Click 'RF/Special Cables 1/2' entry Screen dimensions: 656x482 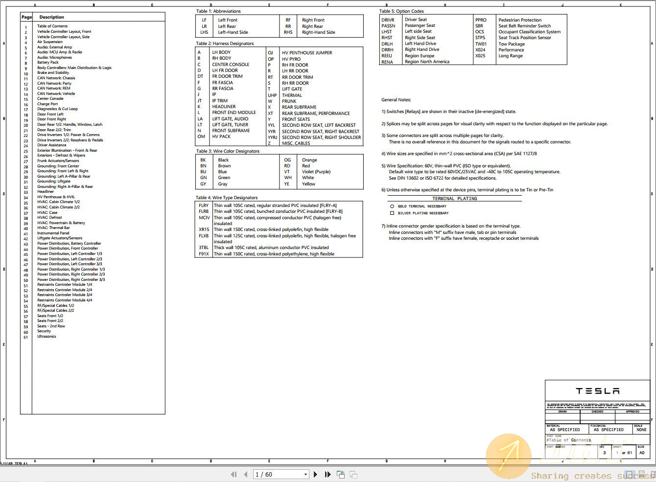pos(56,305)
